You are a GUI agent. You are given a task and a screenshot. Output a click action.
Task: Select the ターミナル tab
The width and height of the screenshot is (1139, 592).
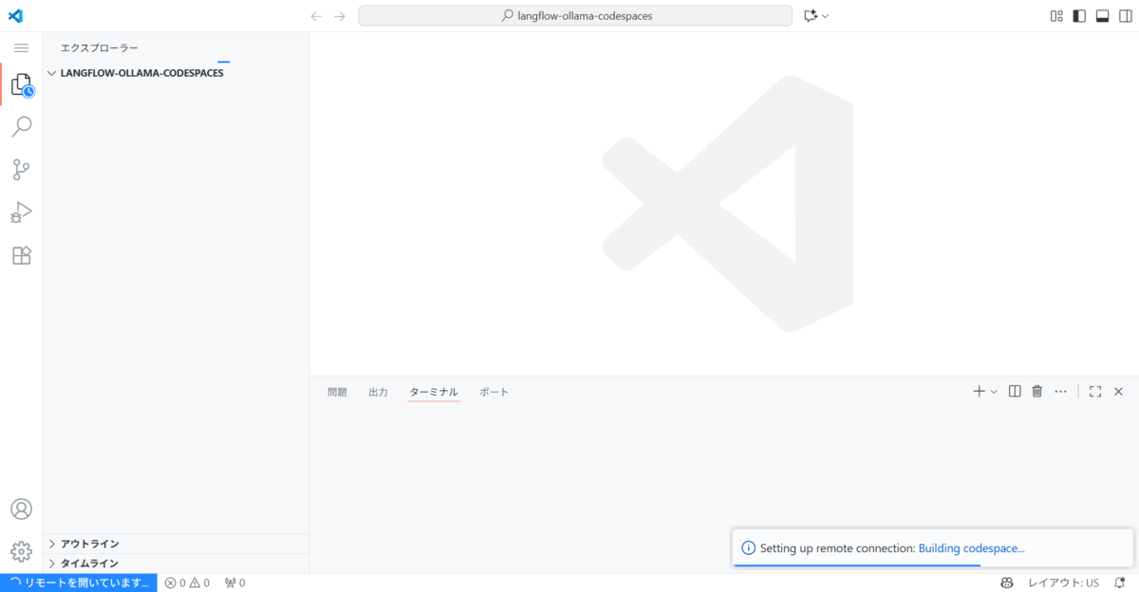pos(434,392)
